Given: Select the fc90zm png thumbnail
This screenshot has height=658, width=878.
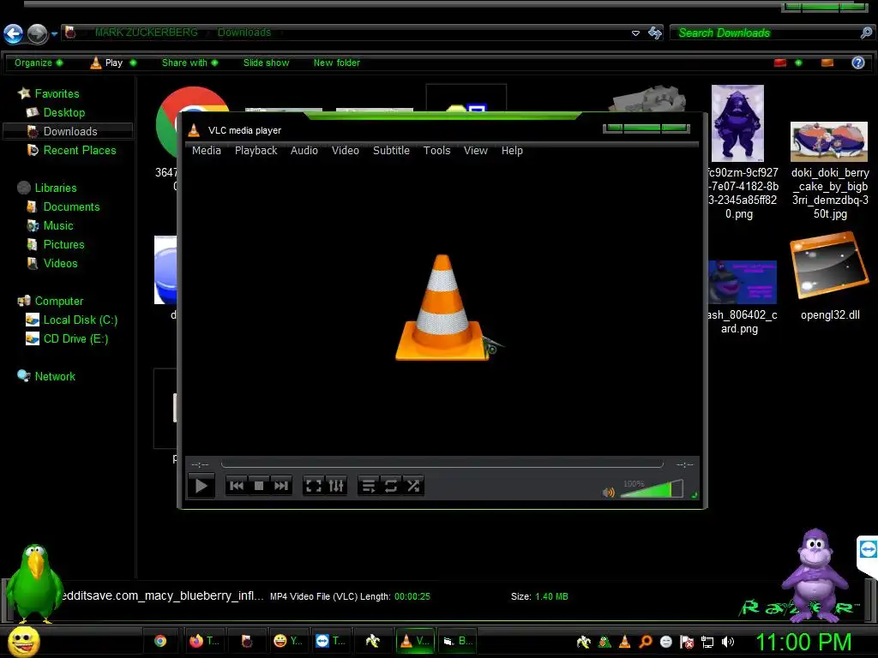Looking at the screenshot, I should 737,123.
